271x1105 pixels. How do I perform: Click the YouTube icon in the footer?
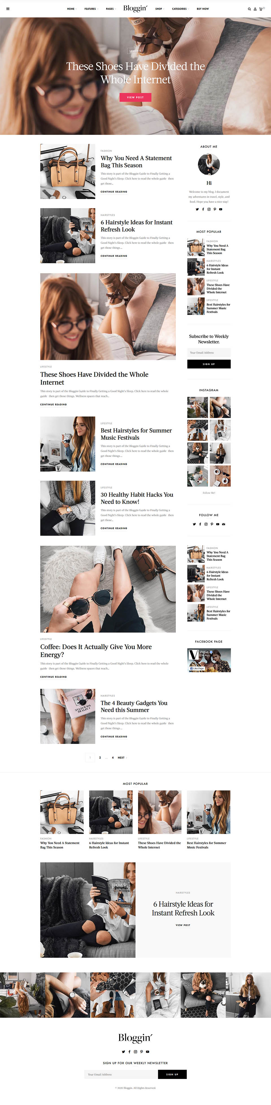tap(148, 1051)
